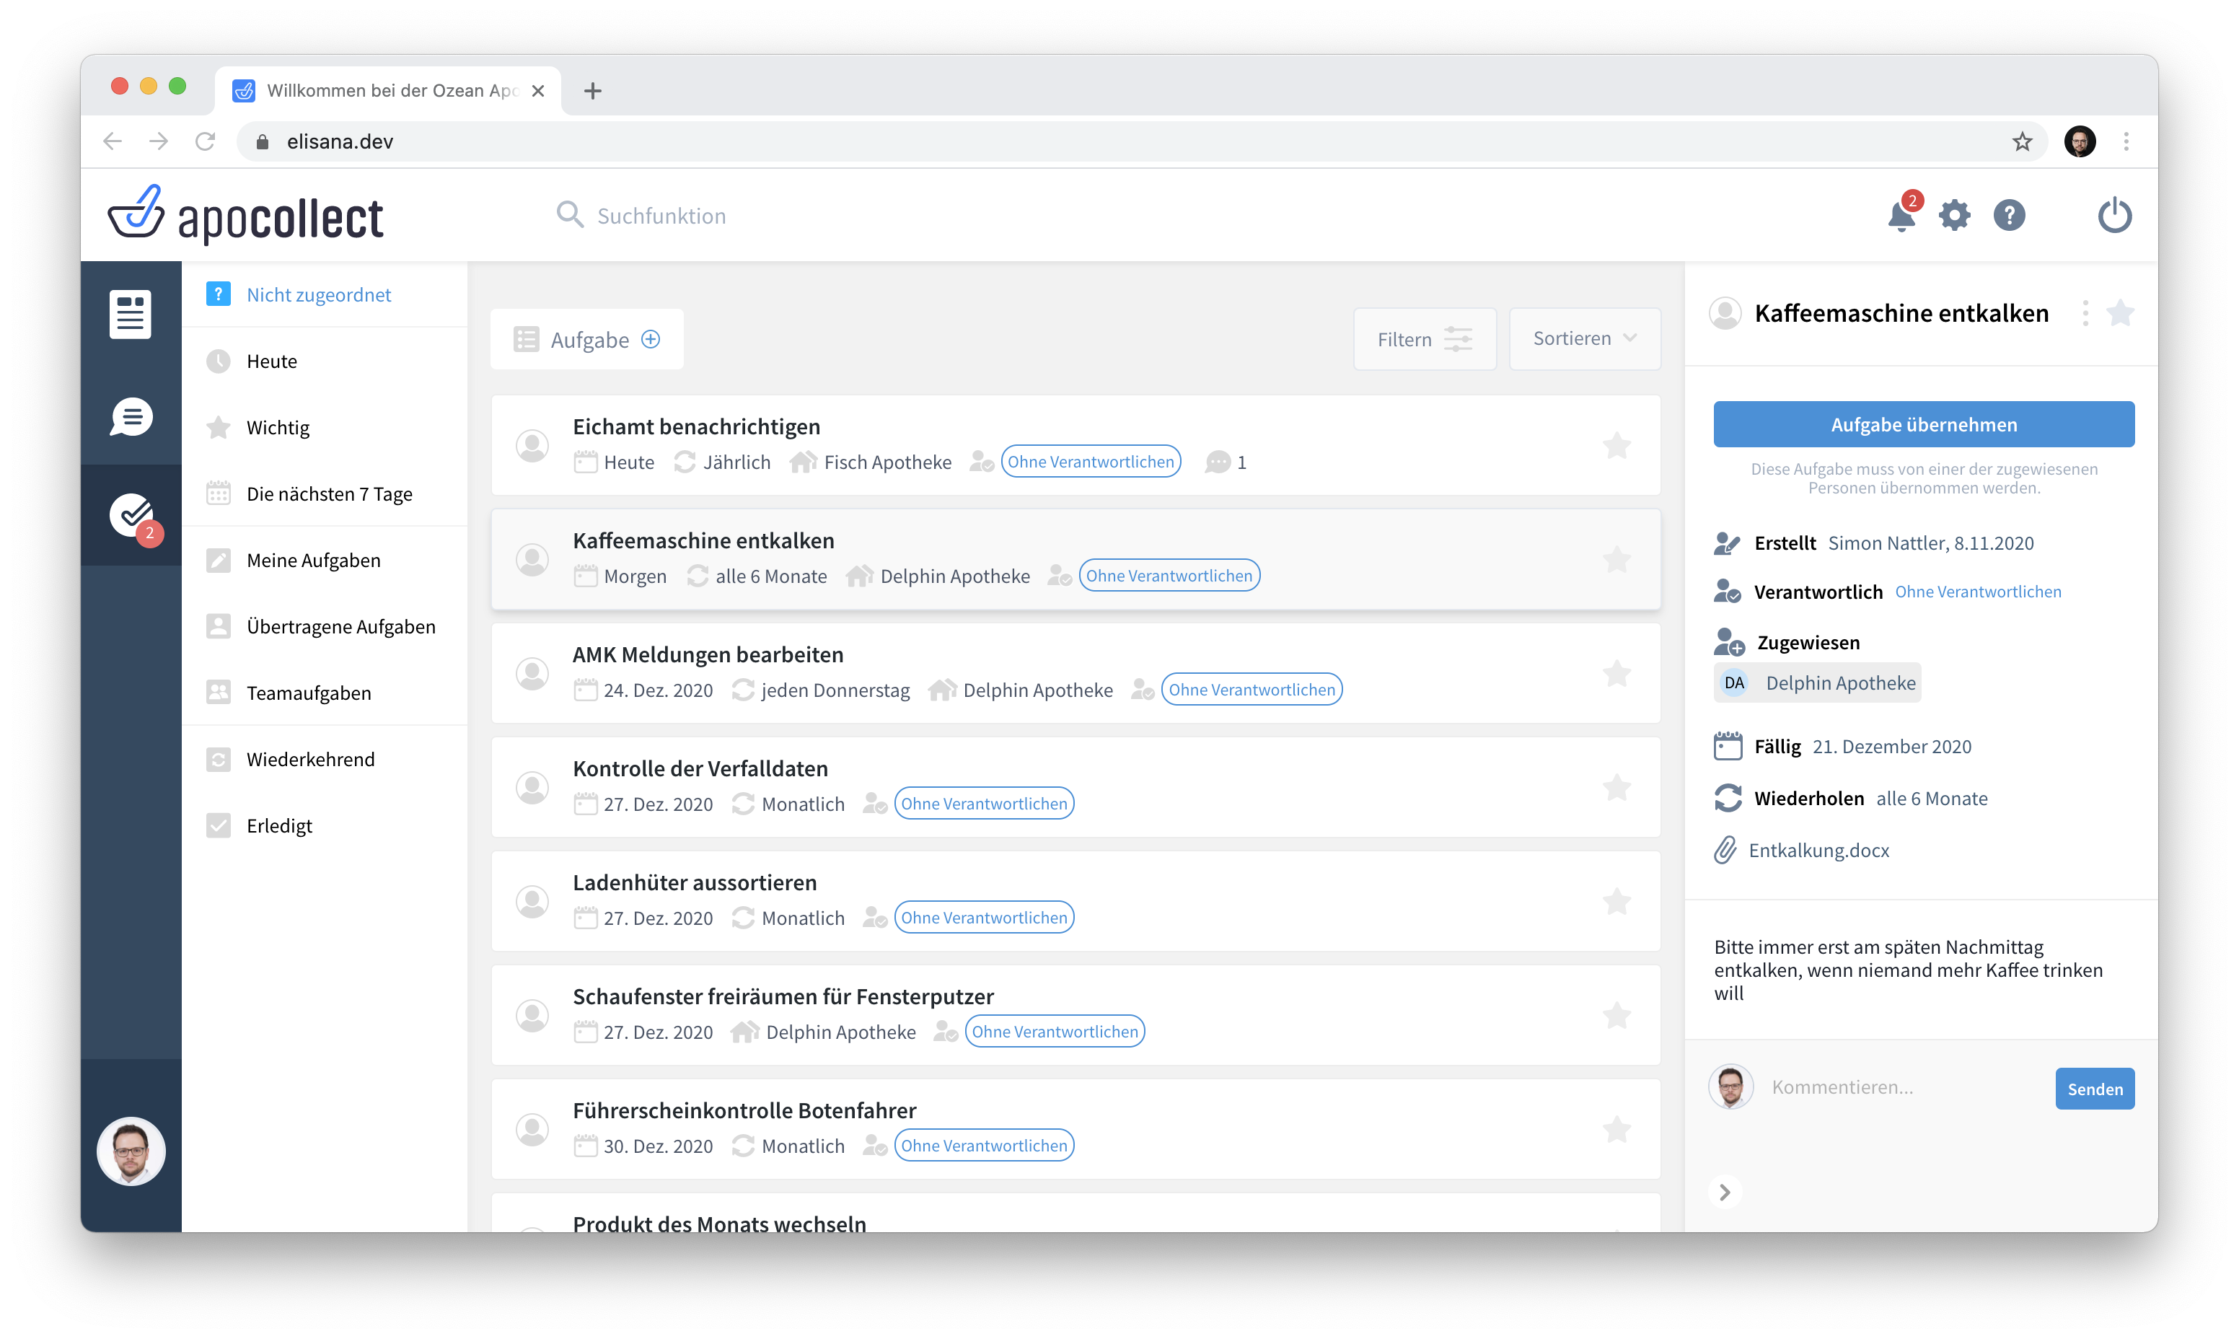Mark Eichamt benachrichtigen circle as done
This screenshot has height=1339, width=2239.
[x=532, y=445]
